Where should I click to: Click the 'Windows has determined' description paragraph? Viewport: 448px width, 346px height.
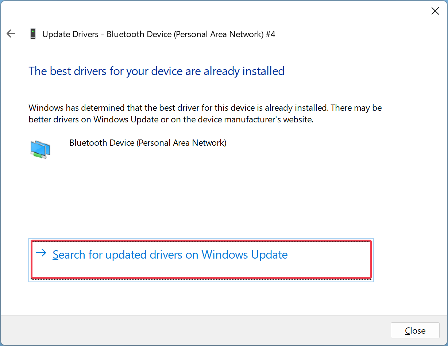[205, 114]
